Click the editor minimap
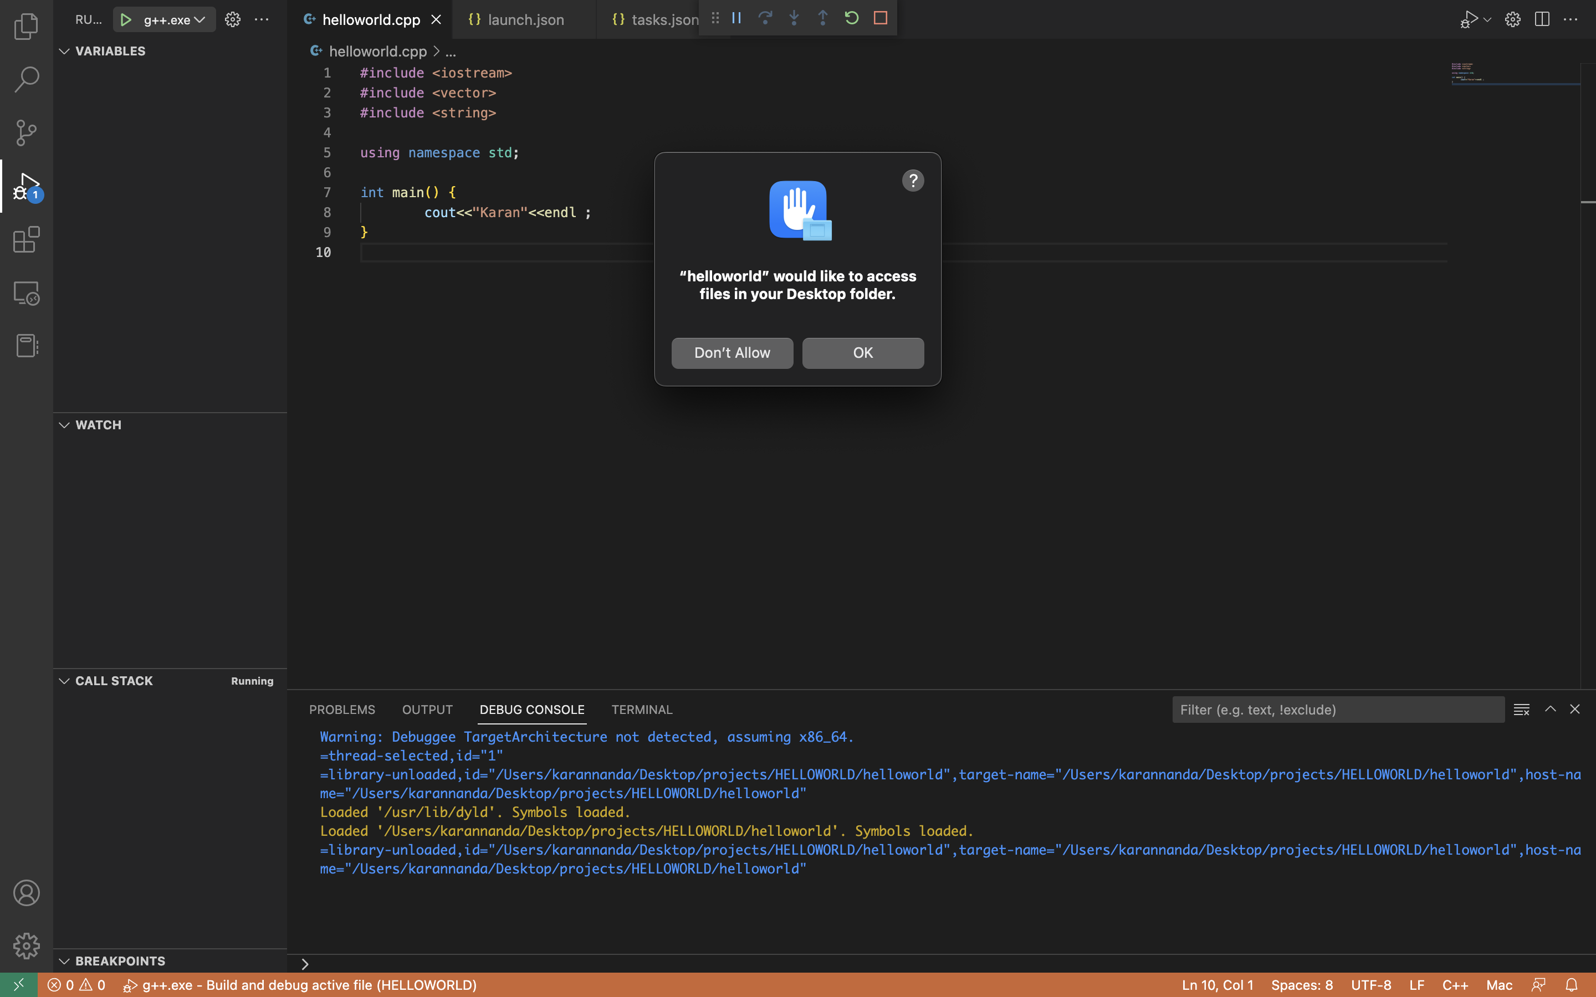 (1515, 74)
